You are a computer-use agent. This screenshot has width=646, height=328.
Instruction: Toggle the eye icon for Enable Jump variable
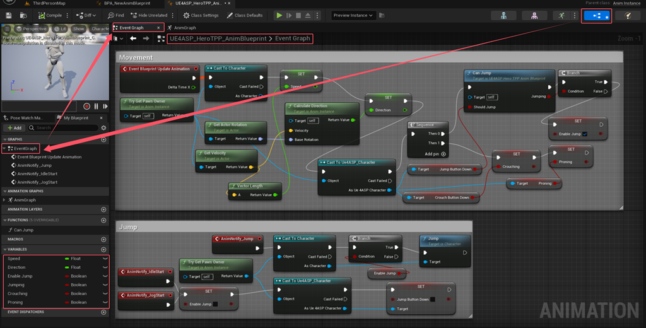pos(105,276)
